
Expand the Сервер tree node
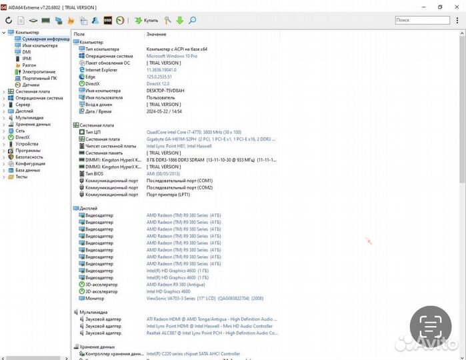[x=4, y=105]
